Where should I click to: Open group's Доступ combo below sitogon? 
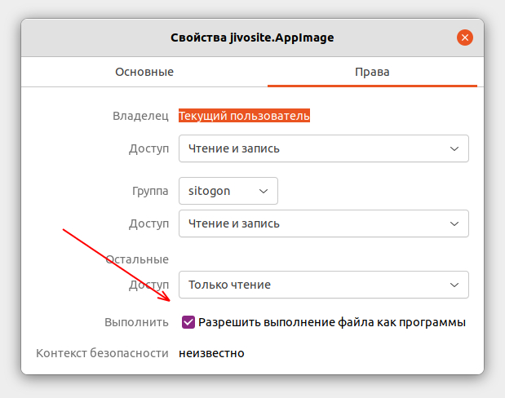pyautogui.click(x=324, y=223)
